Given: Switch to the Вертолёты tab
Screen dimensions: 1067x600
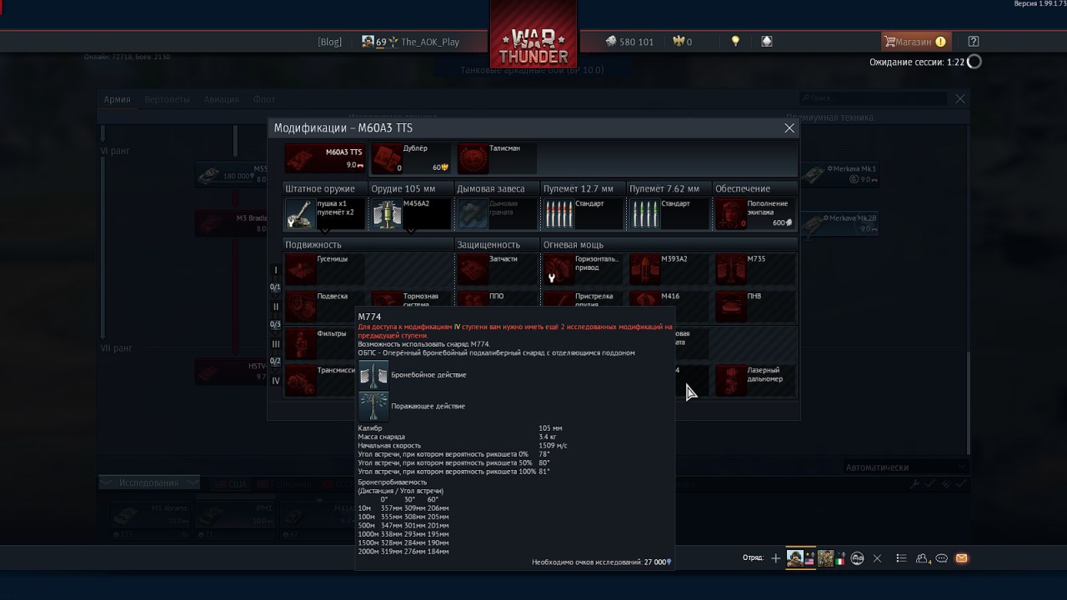Looking at the screenshot, I should tap(167, 99).
